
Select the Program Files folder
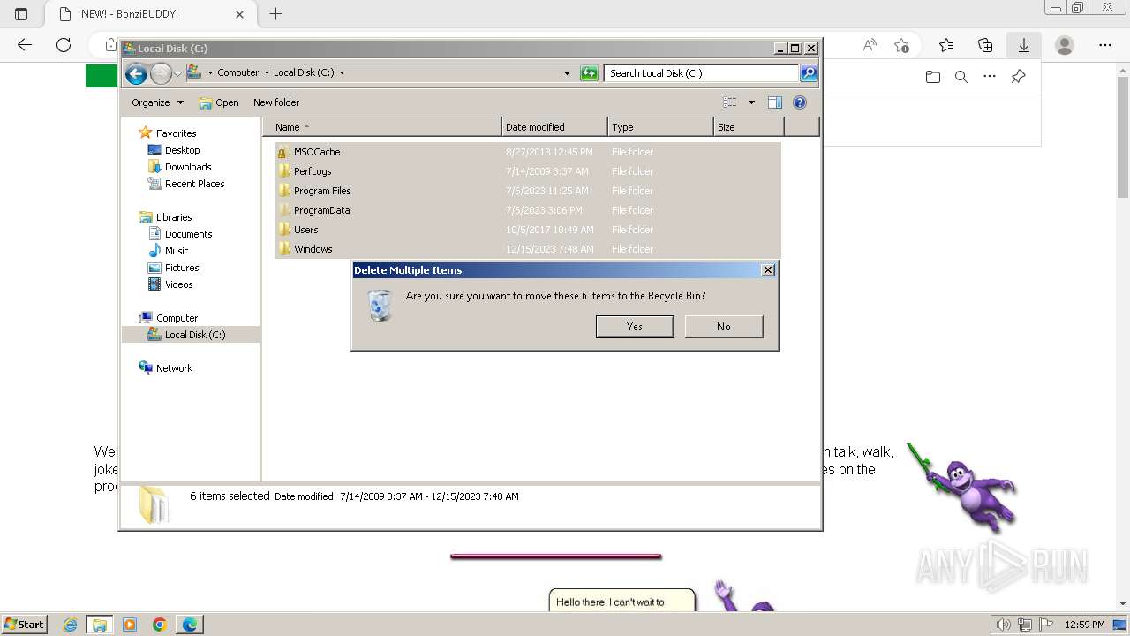(x=528, y=191)
